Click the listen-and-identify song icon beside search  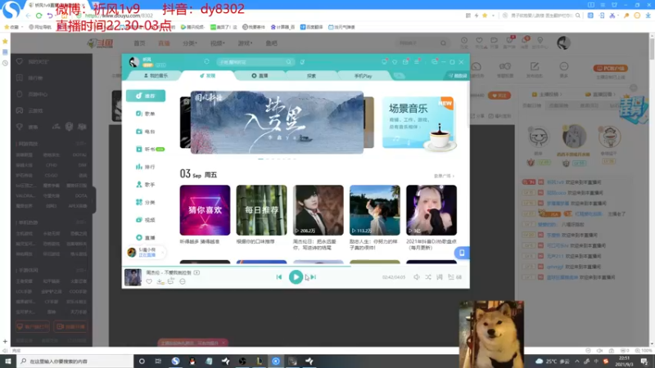click(x=302, y=62)
